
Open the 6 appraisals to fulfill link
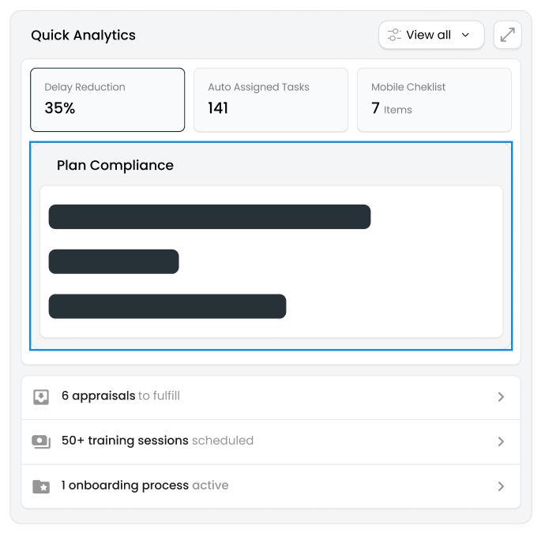point(121,396)
